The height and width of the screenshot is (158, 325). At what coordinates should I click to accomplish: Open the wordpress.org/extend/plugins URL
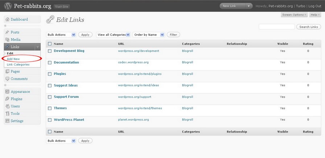point(140,74)
